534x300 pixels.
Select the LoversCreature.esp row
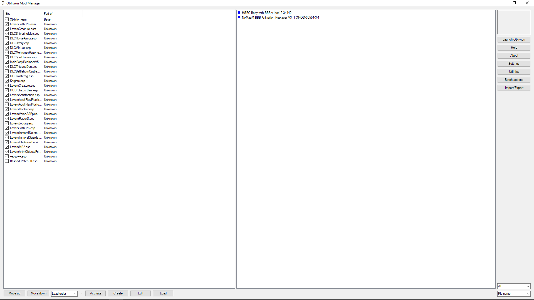pyautogui.click(x=23, y=86)
